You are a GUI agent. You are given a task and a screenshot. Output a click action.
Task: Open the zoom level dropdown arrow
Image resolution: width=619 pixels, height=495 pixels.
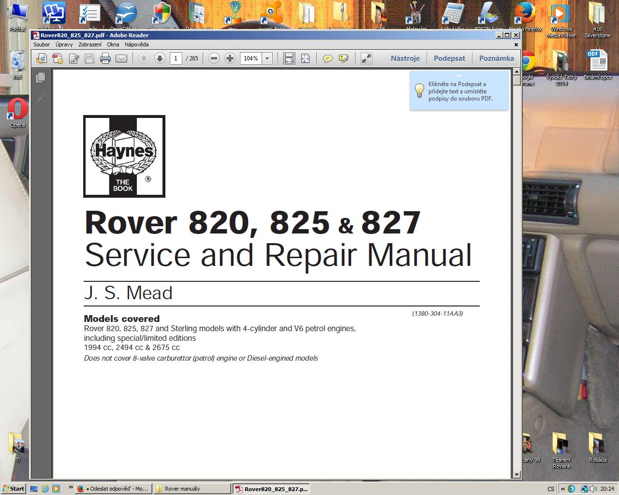point(267,58)
